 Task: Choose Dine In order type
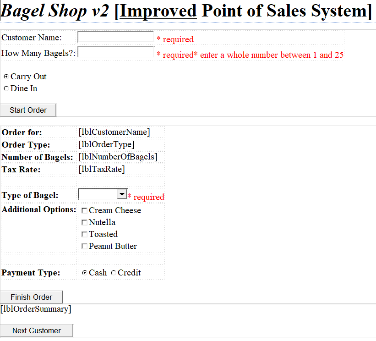point(5,88)
